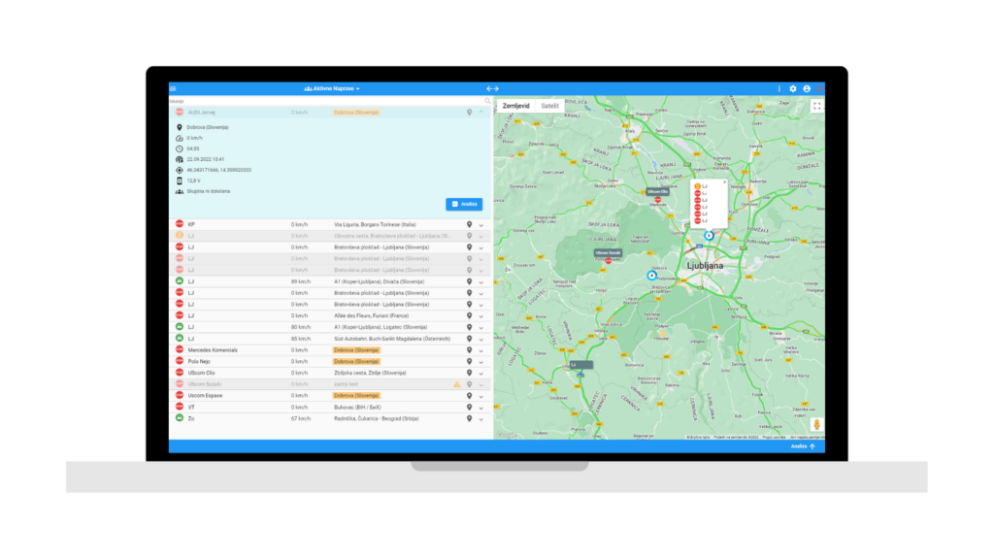Click the logout icon at top right
994x559 pixels.
coord(822,88)
